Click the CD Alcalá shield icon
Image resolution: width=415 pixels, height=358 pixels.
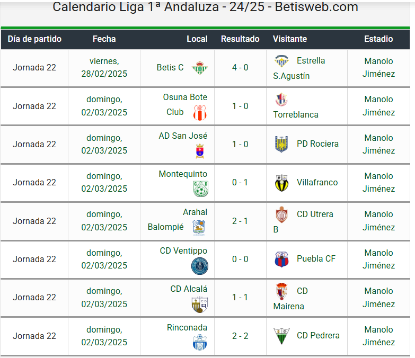tap(200, 305)
